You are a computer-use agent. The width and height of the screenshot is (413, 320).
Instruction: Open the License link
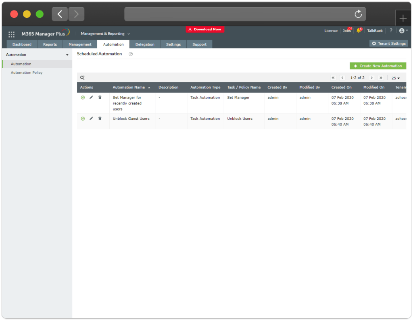pyautogui.click(x=331, y=31)
